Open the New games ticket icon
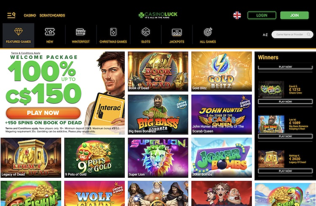Viewport: 316px width, 206px height. (50, 32)
